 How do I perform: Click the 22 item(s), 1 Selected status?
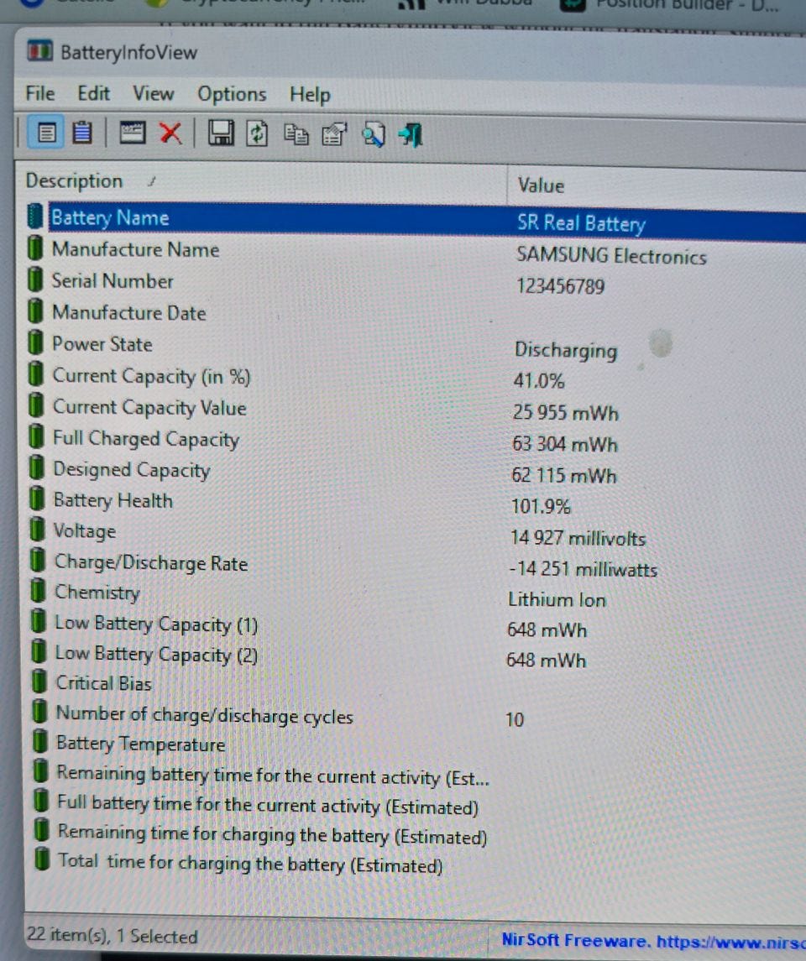tap(112, 935)
